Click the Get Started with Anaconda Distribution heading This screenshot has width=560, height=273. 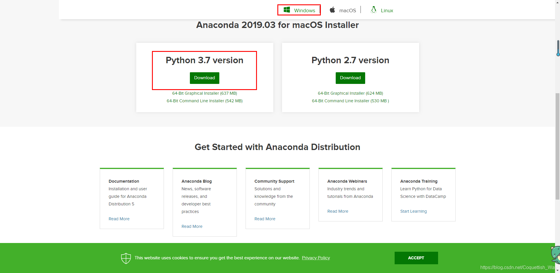click(x=277, y=147)
